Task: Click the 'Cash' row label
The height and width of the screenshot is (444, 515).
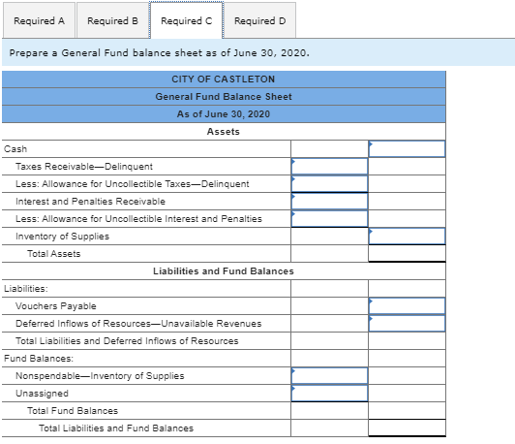Action: pyautogui.click(x=15, y=149)
